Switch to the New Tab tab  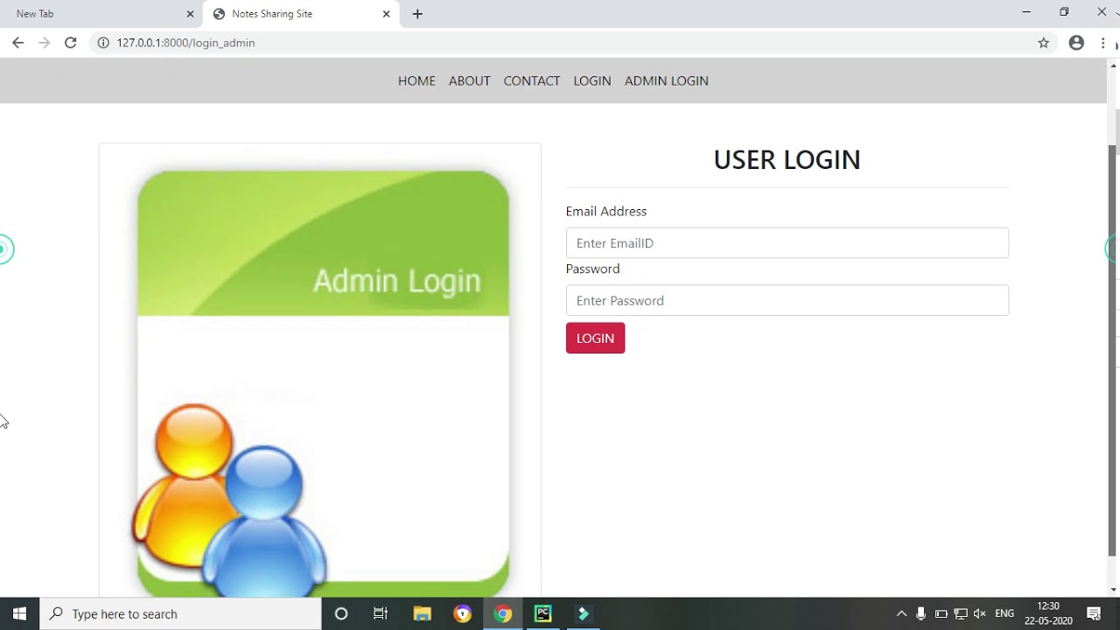[x=101, y=14]
